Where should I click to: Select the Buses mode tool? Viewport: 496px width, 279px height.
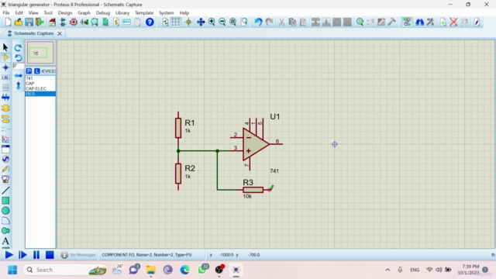pyautogui.click(x=5, y=98)
